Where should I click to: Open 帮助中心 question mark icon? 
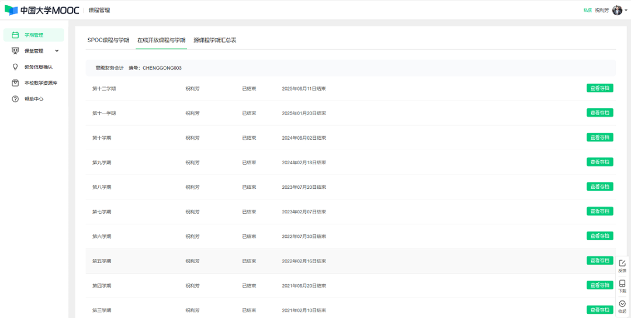[15, 99]
